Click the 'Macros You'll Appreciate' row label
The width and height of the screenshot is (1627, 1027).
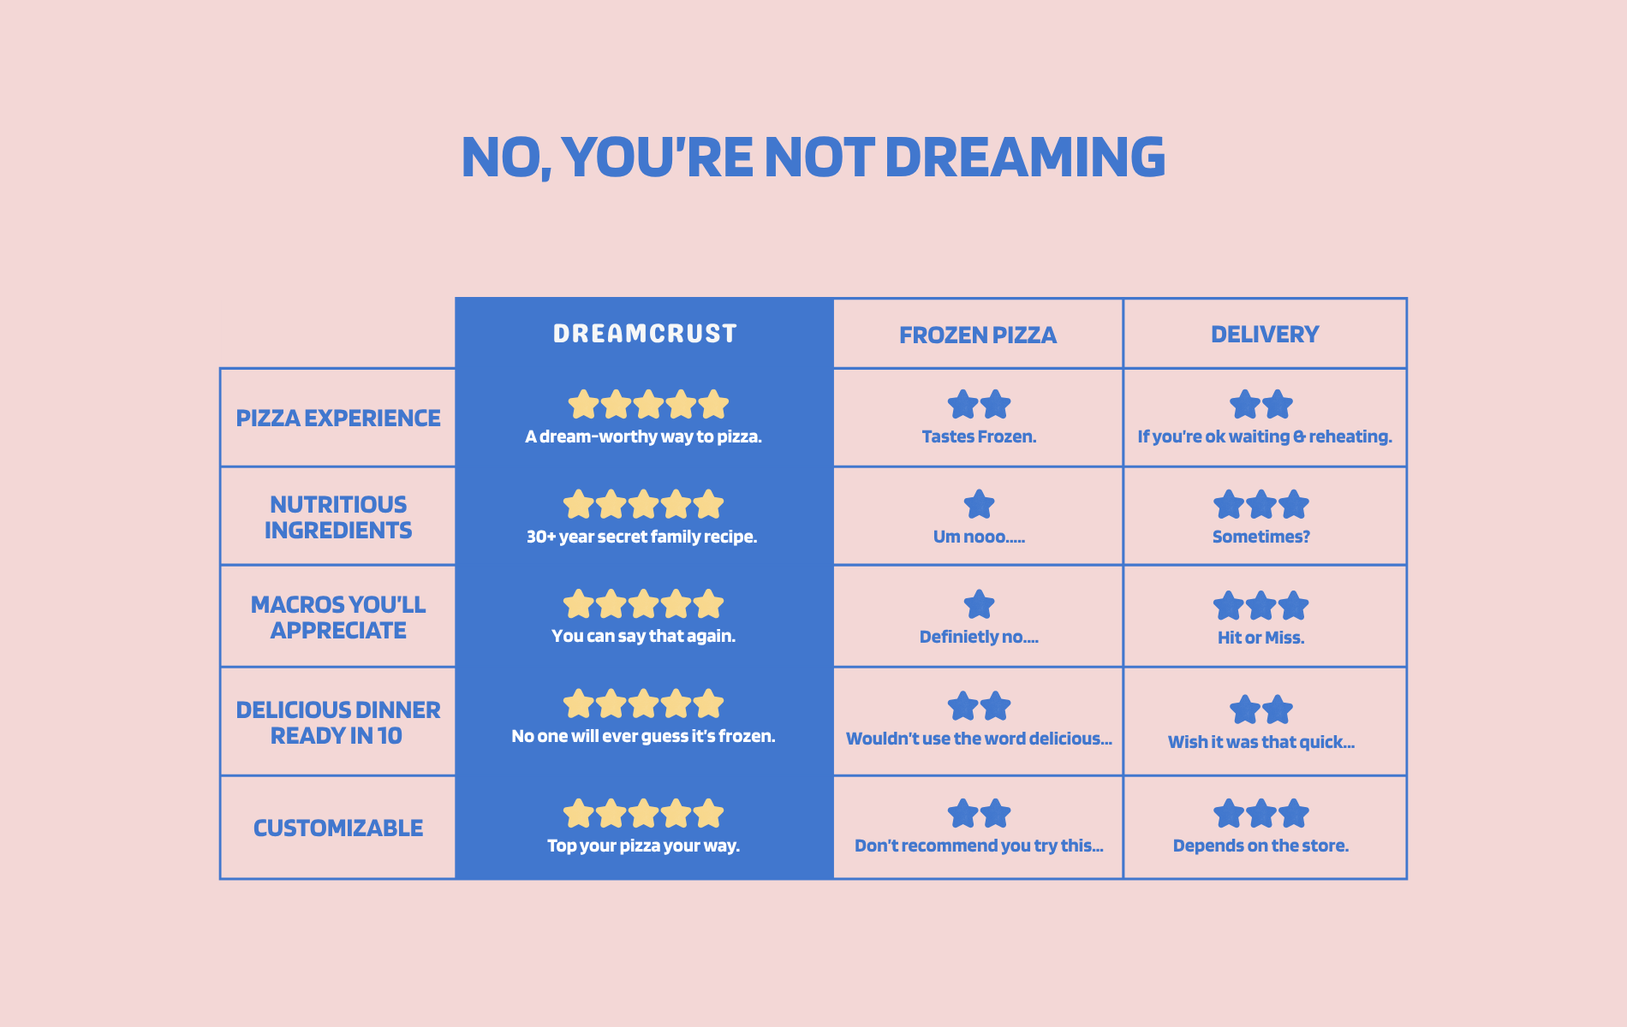tap(338, 617)
